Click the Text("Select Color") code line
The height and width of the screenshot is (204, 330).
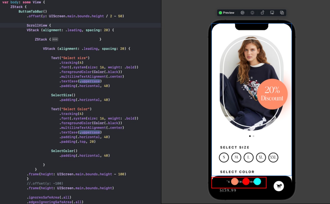pyautogui.click(x=71, y=109)
